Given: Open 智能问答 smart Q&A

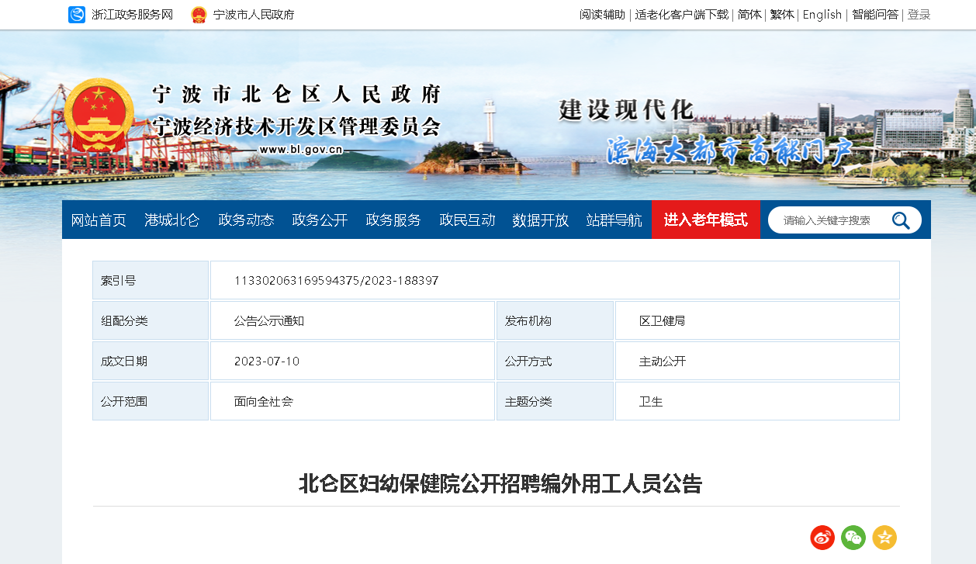Looking at the screenshot, I should (875, 15).
